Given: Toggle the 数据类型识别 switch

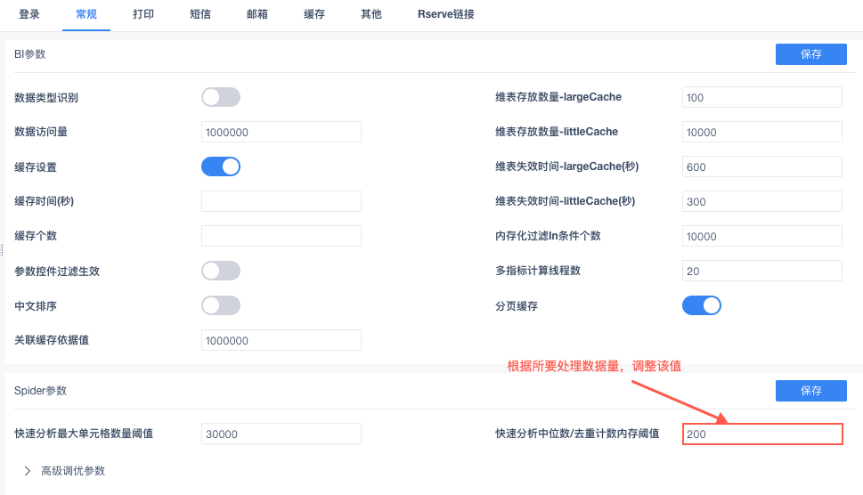Looking at the screenshot, I should pyautogui.click(x=221, y=97).
